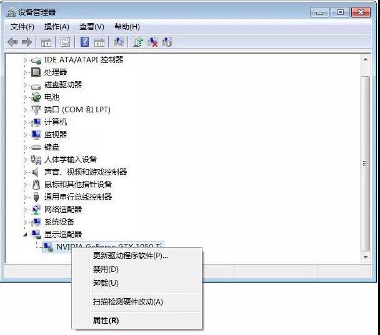380x335 pixels.
Task: Click the Update driver software toolbar icon
Action: click(x=138, y=42)
